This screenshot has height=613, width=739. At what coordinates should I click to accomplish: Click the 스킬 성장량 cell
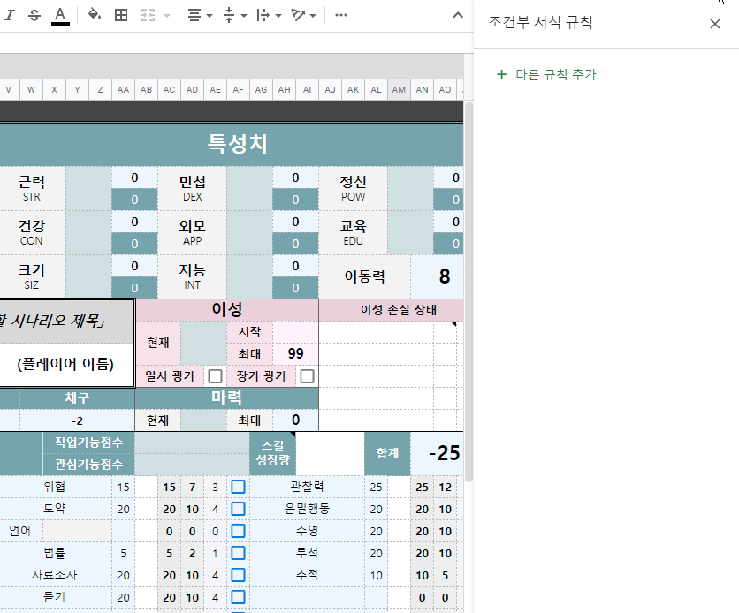[x=272, y=453]
